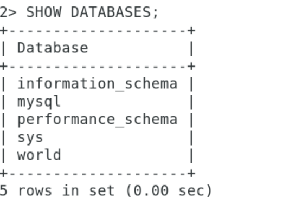The height and width of the screenshot is (211, 296).
Task: Click top-right plus corner of table
Action: (191, 30)
